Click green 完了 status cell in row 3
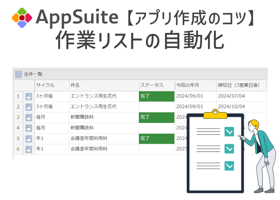Viewport: 280px width, 200px height. click(x=157, y=118)
